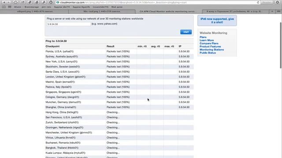Viewport: 282px width, 158px height.
Task: Open the Learn More link
Action: coord(207,40)
